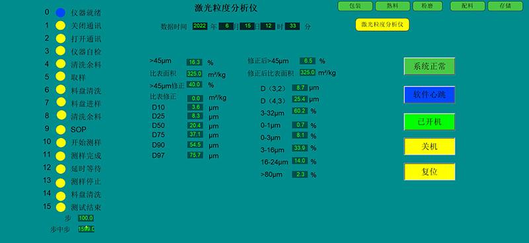529x243 pixels.
Task: Click the >45µm修正 field showing 40.0
Action: [194, 85]
